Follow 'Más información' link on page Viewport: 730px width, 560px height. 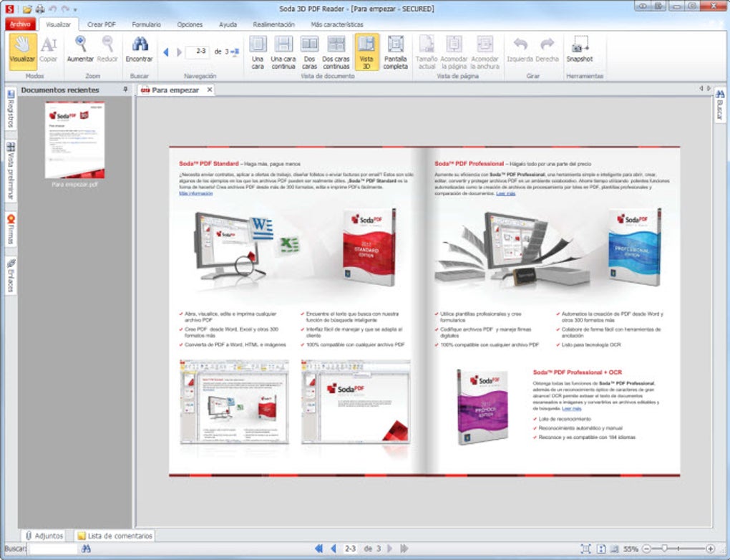(x=195, y=193)
